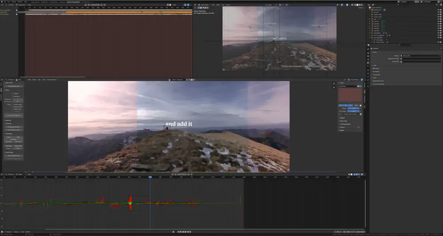
Task: Toggle the Focal Length refine checkbox
Action: click(13, 104)
